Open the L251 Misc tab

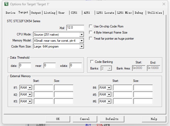[x=124, y=13]
